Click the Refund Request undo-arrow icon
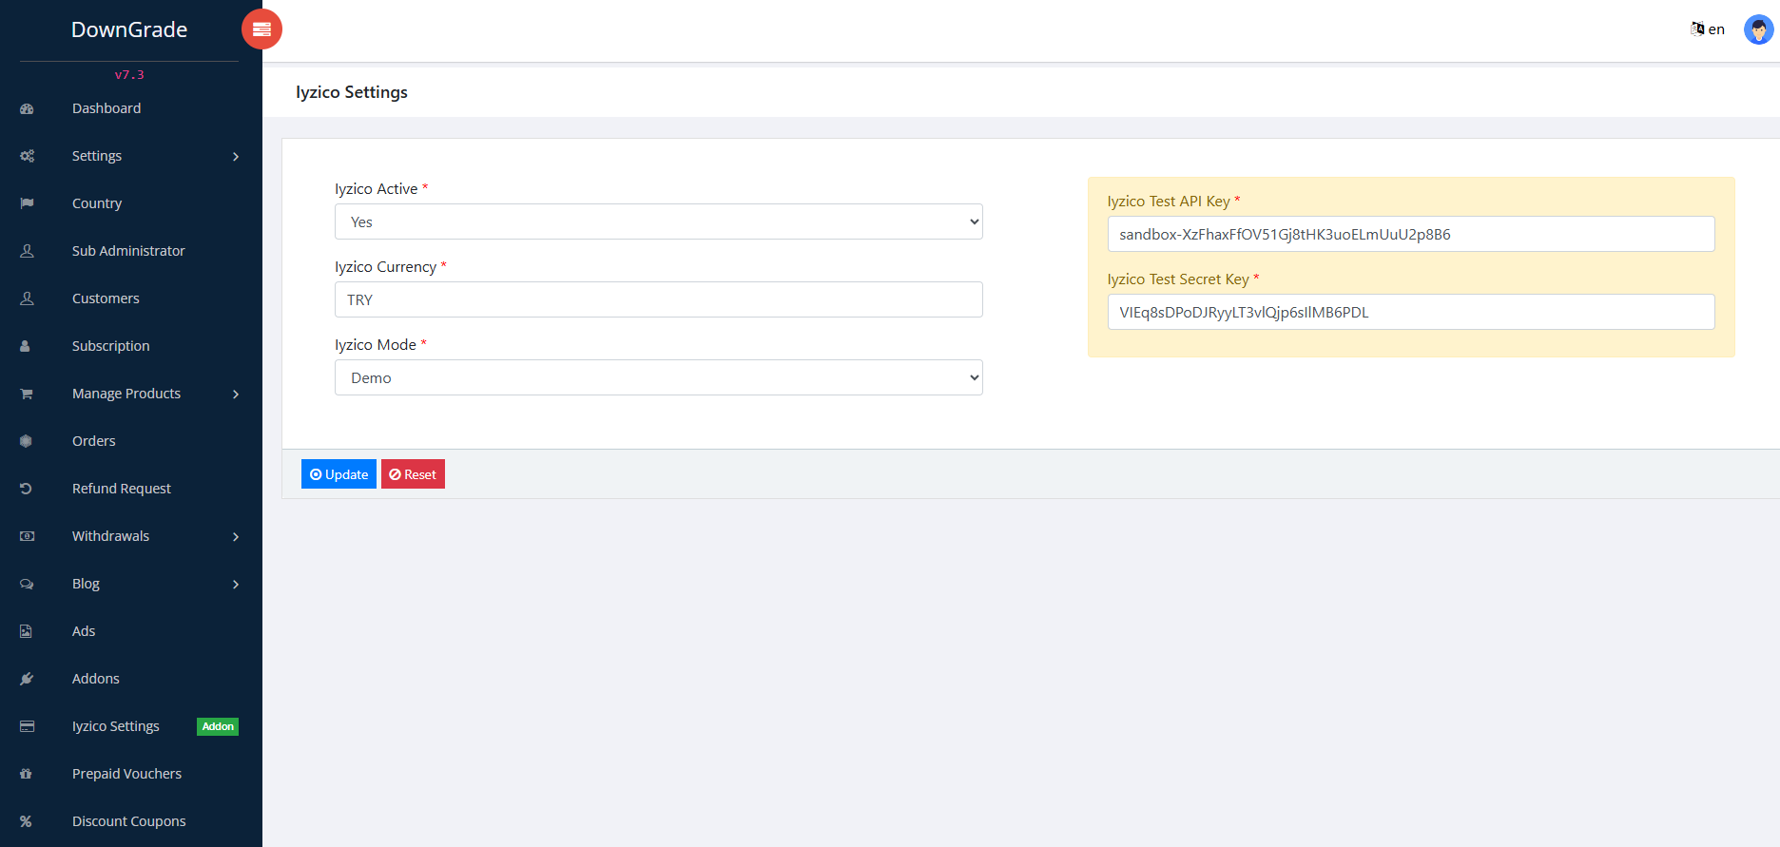The image size is (1780, 847). pos(27,489)
